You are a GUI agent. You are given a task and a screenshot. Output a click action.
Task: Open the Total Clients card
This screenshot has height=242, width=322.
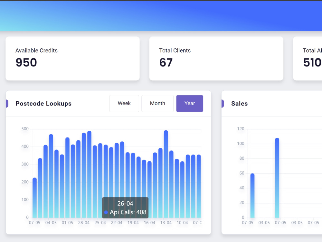coord(216,58)
